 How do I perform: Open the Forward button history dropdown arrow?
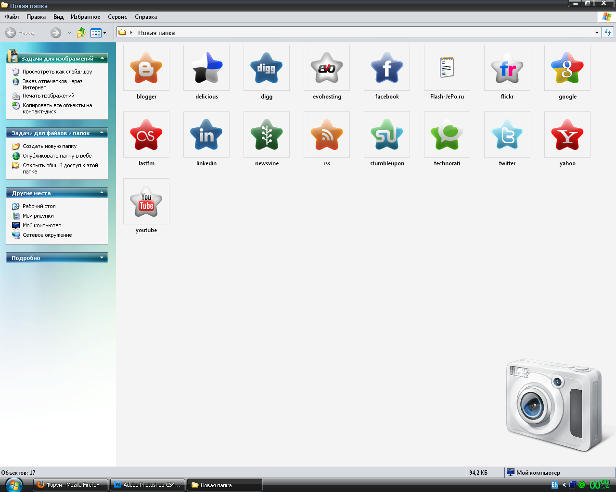[69, 33]
